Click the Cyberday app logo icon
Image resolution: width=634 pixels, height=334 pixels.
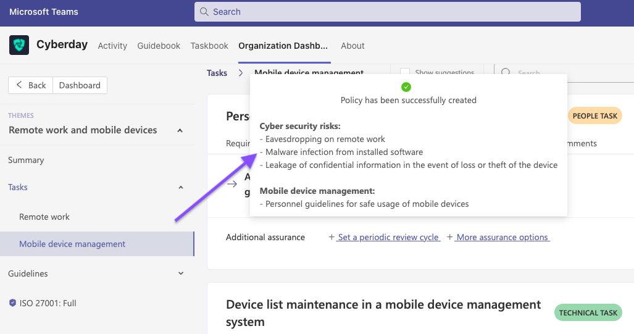[x=19, y=45]
